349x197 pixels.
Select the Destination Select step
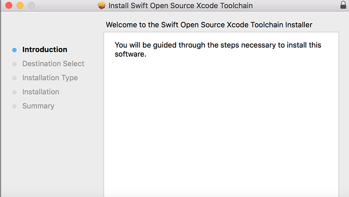coord(53,64)
